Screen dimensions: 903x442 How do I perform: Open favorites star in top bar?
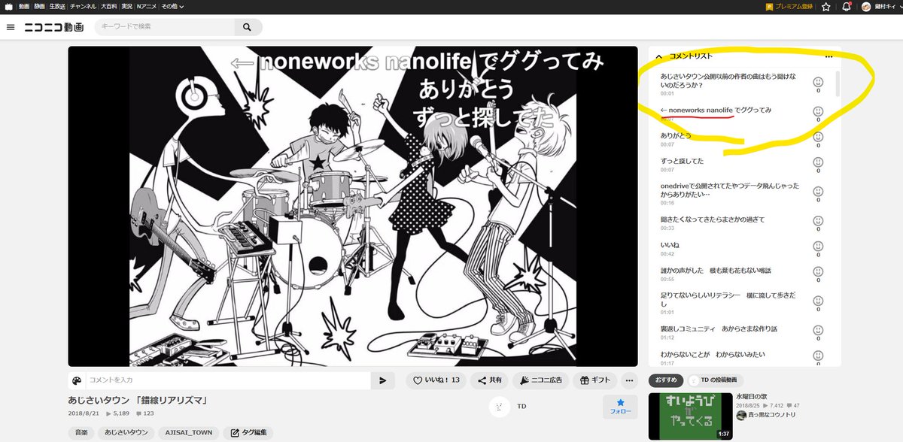tap(825, 7)
